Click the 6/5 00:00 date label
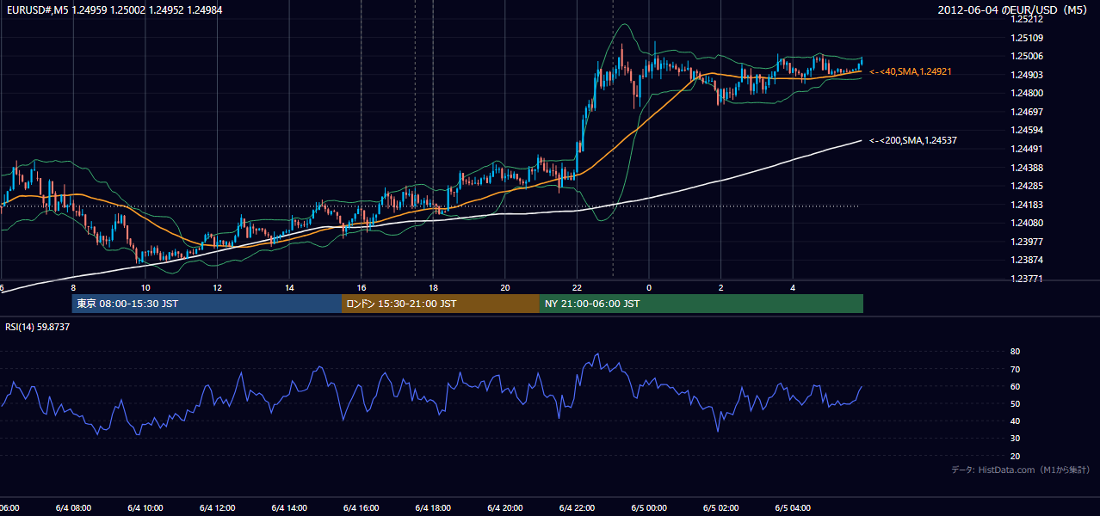 649,507
